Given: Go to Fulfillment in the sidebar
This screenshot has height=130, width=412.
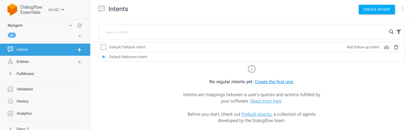Looking at the screenshot, I should pyautogui.click(x=25, y=74).
